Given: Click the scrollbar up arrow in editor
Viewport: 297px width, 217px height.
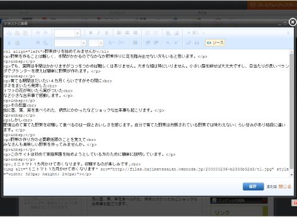Looking at the screenshot, I should [x=292, y=52].
